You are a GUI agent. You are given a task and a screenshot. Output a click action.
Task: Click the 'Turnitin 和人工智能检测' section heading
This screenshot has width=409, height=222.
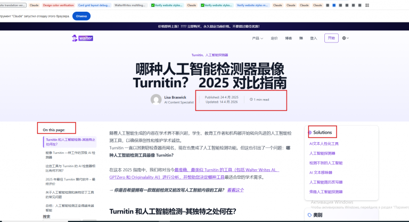pos(173,211)
